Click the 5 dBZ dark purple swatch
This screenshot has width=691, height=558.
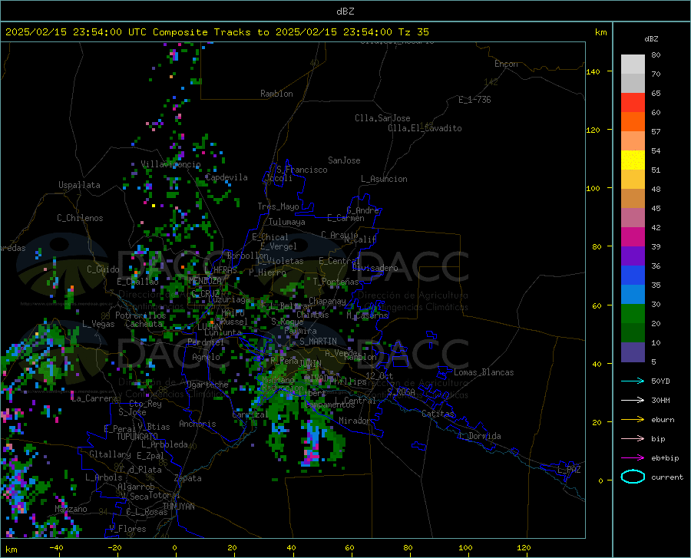(x=633, y=352)
